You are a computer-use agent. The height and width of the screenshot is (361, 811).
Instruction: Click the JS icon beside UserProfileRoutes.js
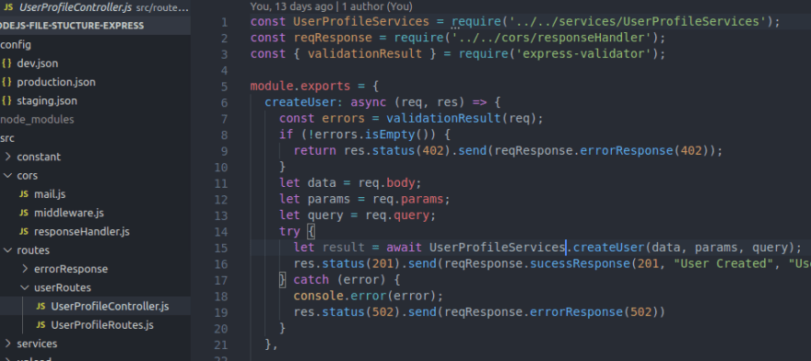(41, 325)
